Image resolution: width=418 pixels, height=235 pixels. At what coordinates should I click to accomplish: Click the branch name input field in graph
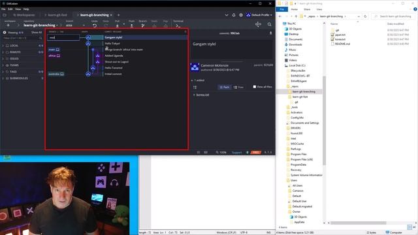pyautogui.click(x=63, y=38)
